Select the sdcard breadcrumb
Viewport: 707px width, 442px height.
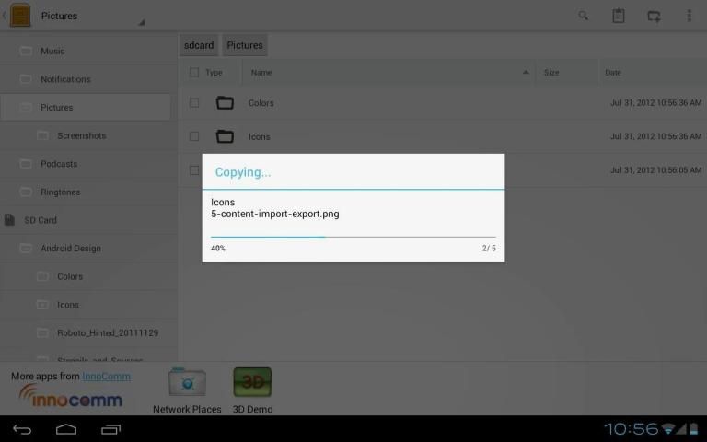click(199, 45)
